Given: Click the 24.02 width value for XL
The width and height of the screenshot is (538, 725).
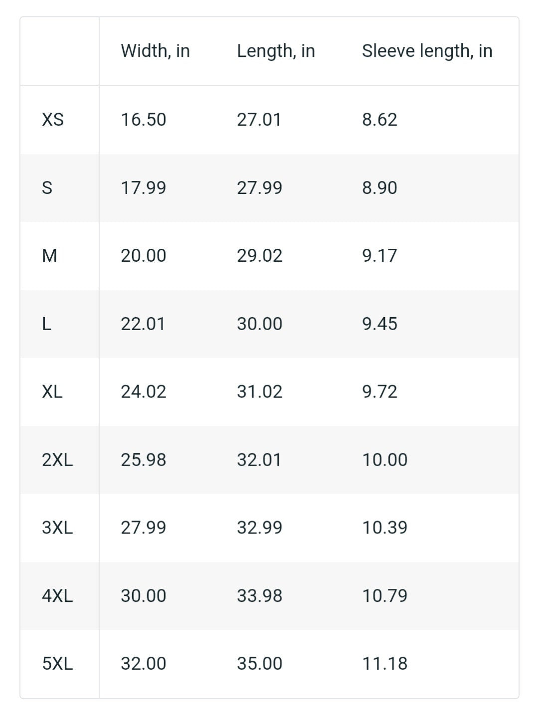Looking at the screenshot, I should [x=144, y=392].
